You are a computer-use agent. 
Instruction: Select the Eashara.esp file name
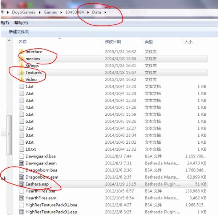pyautogui.click(x=37, y=184)
